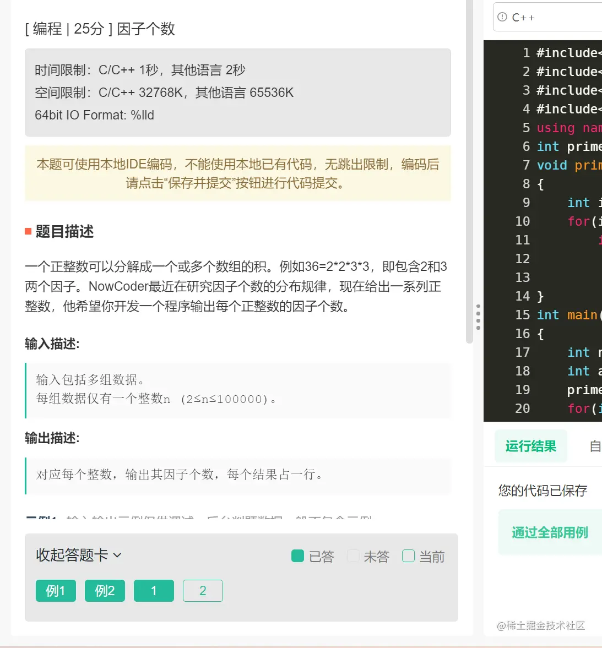The width and height of the screenshot is (602, 648).
Task: Open the C++ language selector
Action: click(548, 17)
